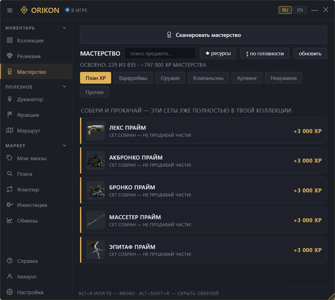
Task: Click the Флиппер arrows icon
Action: [10, 189]
